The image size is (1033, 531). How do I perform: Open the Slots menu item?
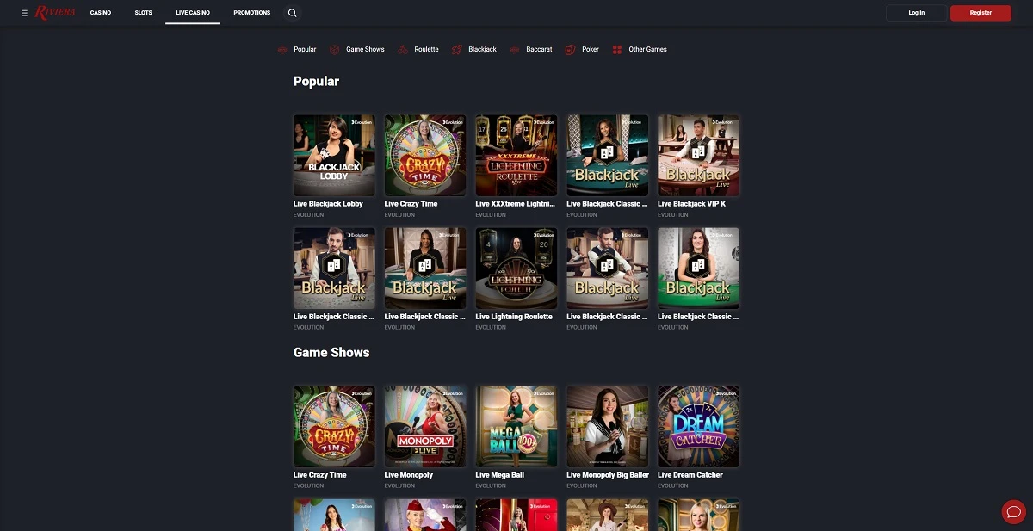[144, 13]
